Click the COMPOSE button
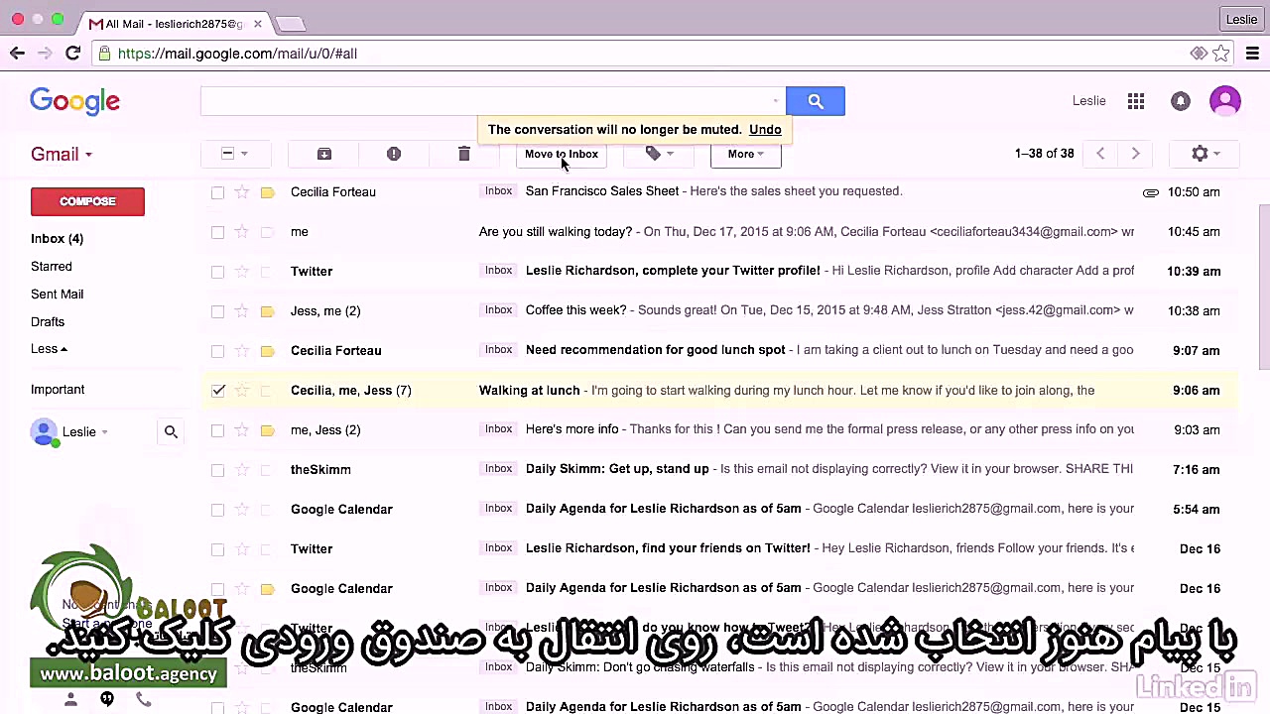This screenshot has height=714, width=1270. (87, 201)
